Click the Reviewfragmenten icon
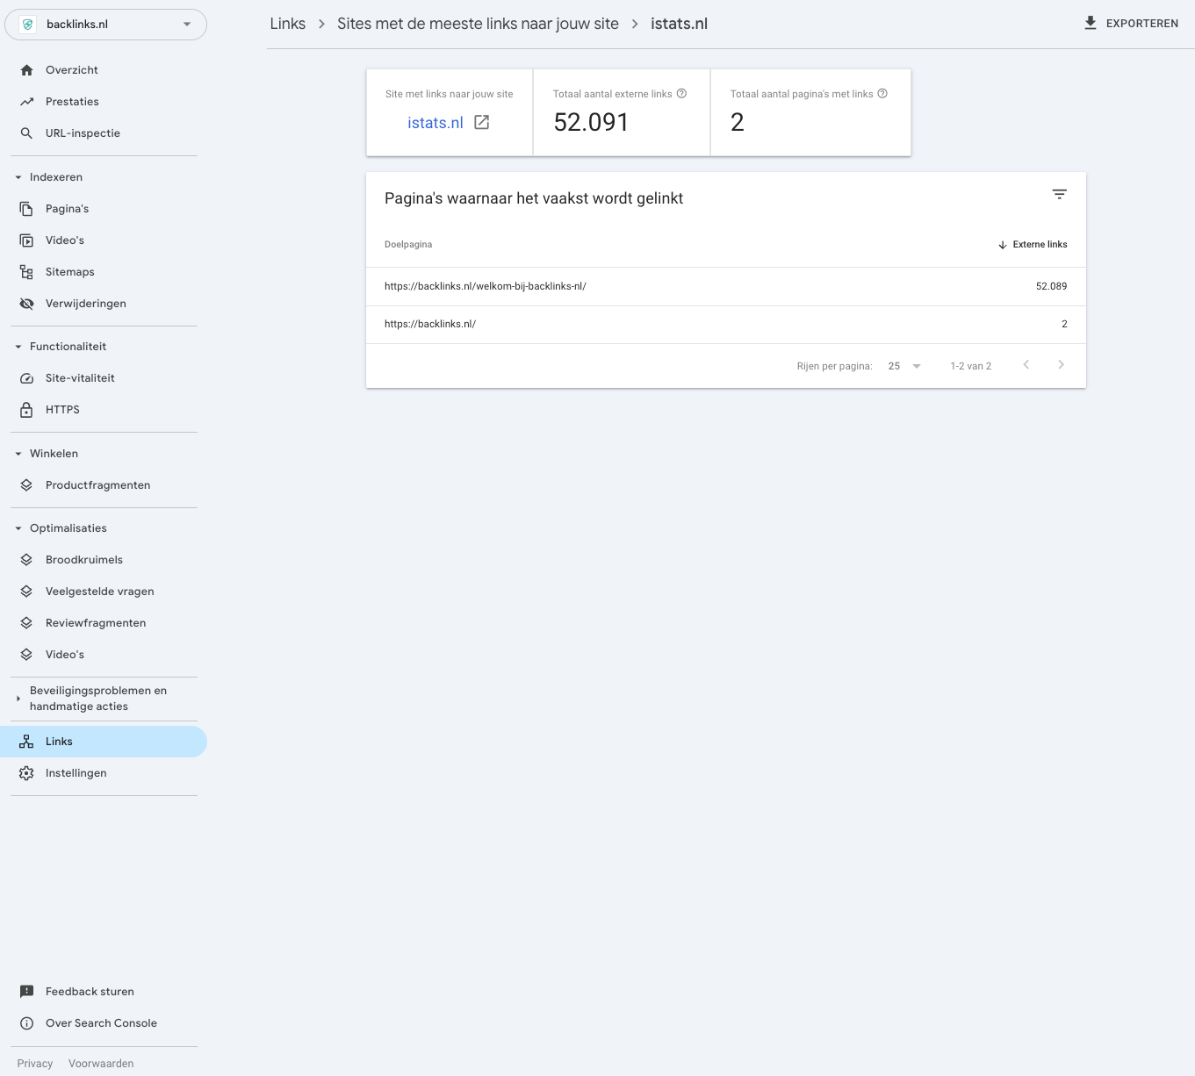 tap(27, 622)
